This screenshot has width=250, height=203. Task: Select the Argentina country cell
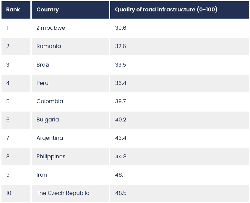(x=70, y=138)
